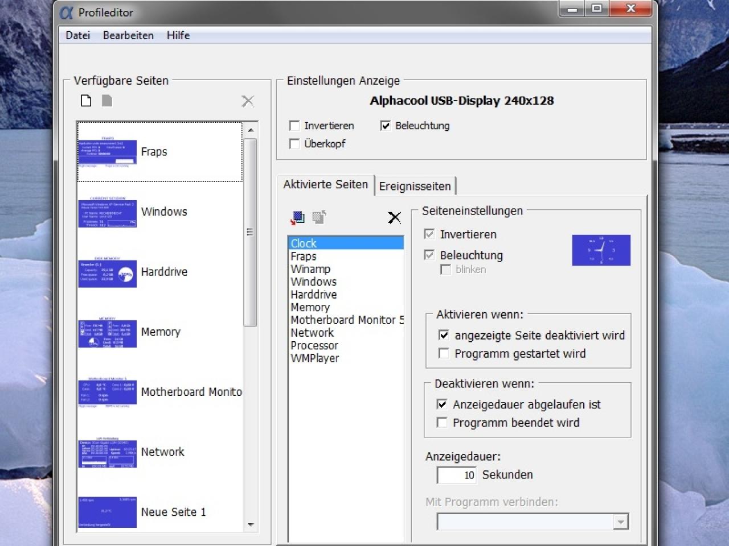
Task: Select Winamp in activated pages list
Action: (x=346, y=269)
